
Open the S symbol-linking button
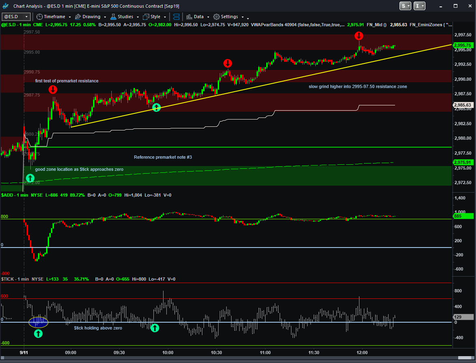click(x=405, y=6)
